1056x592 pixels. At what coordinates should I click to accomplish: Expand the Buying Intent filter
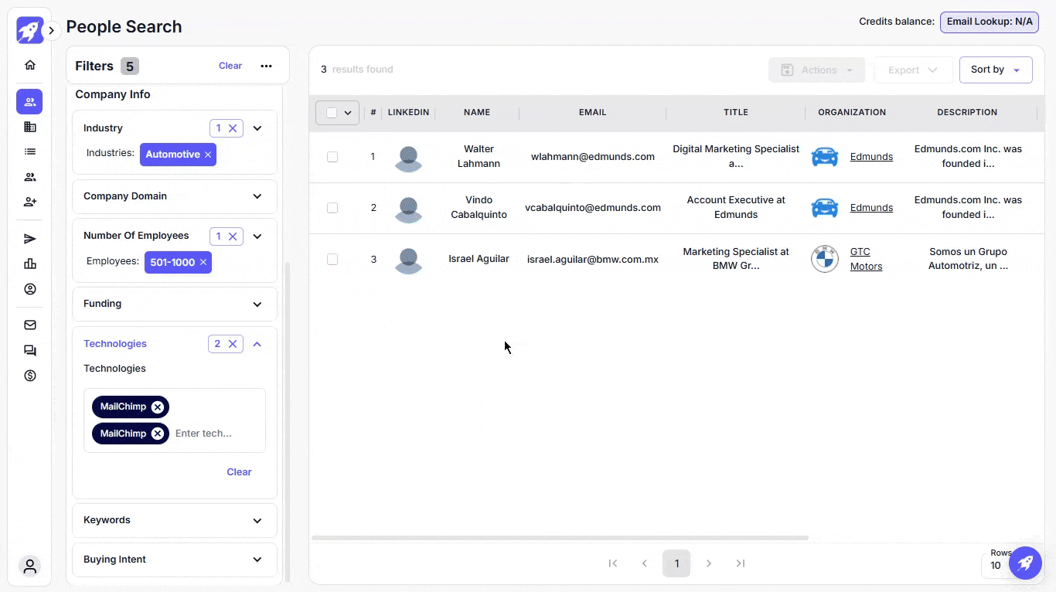point(257,560)
